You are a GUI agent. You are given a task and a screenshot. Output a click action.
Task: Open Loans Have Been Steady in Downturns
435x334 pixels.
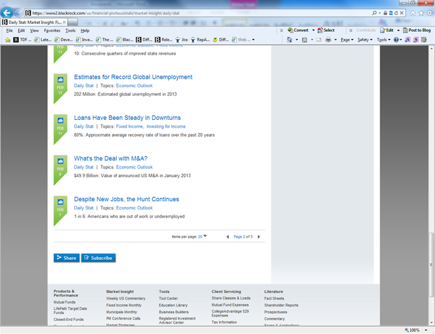coord(127,118)
